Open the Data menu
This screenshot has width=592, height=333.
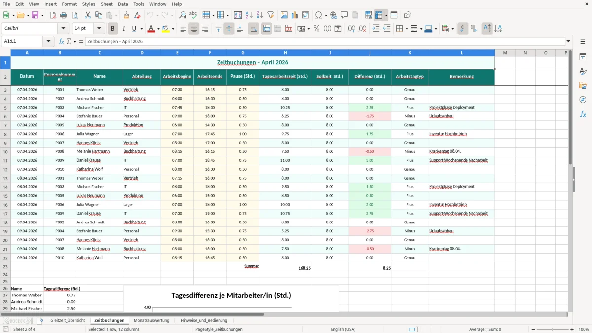coord(123,4)
